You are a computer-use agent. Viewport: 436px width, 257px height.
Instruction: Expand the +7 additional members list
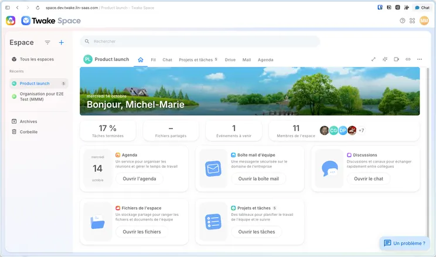361,130
